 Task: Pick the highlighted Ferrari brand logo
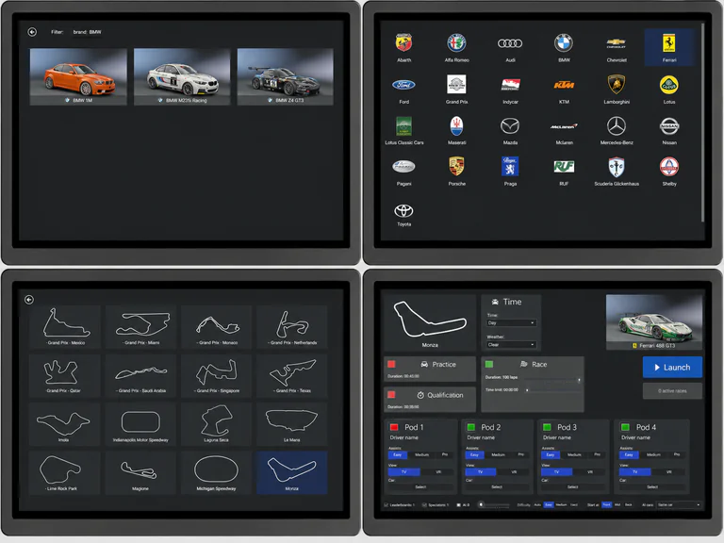coord(669,43)
